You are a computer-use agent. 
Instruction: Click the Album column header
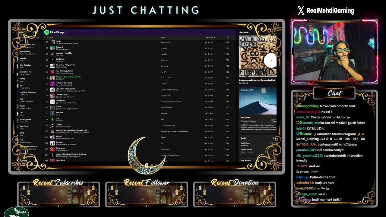tap(163, 37)
